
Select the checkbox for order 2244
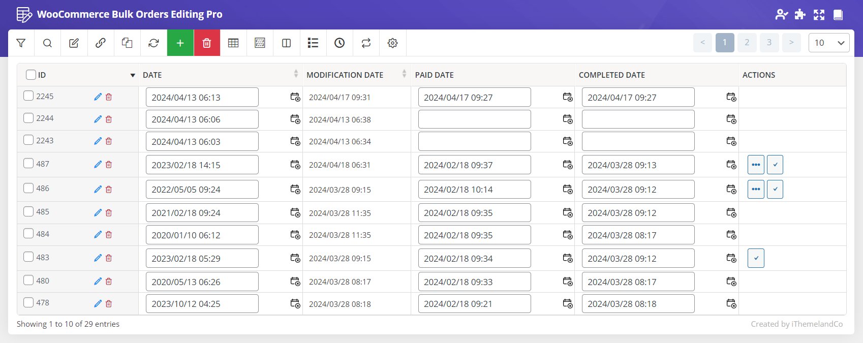pos(28,118)
